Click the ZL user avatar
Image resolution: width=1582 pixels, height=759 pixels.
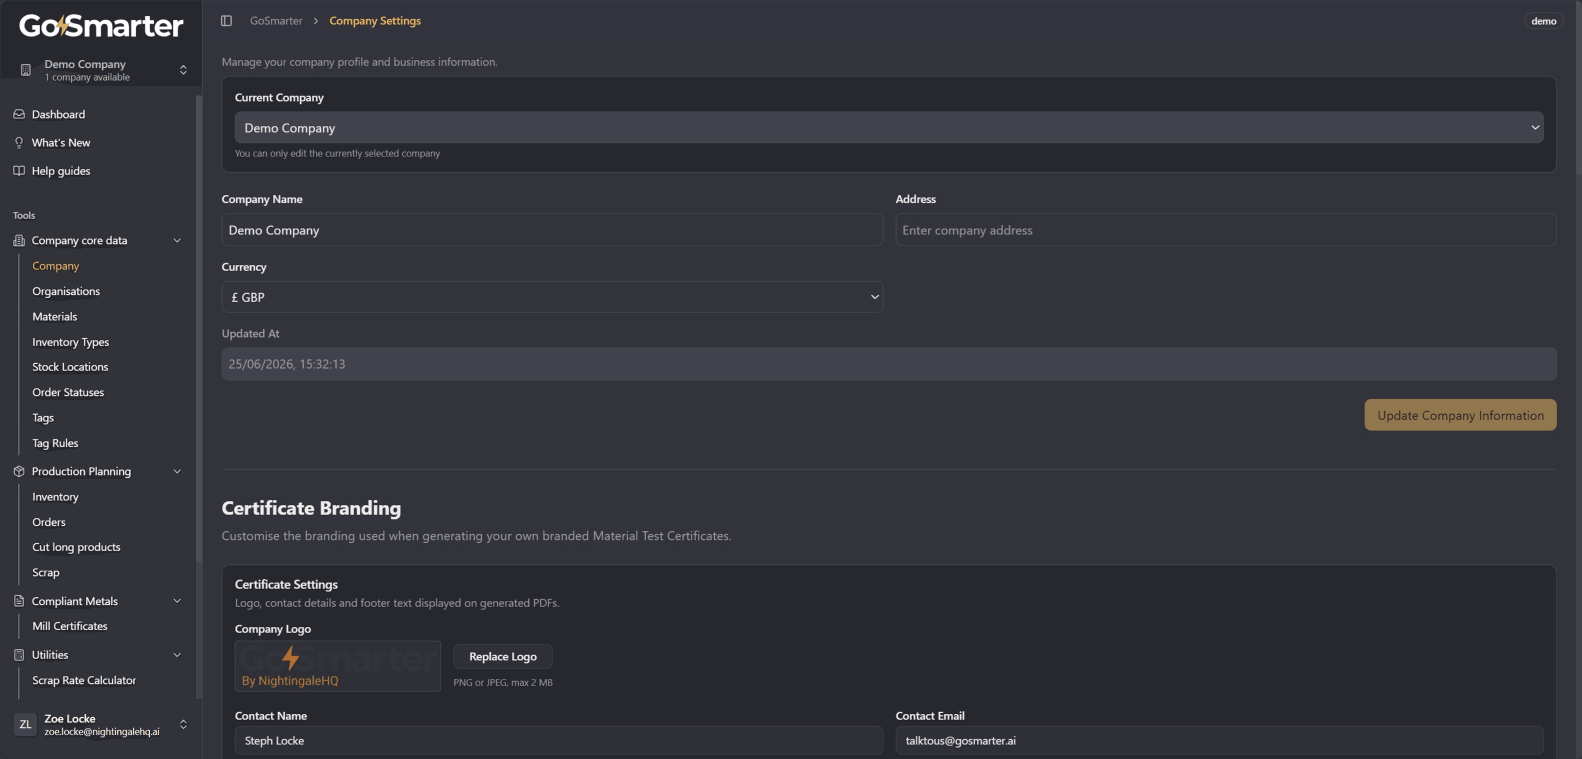[x=25, y=725]
